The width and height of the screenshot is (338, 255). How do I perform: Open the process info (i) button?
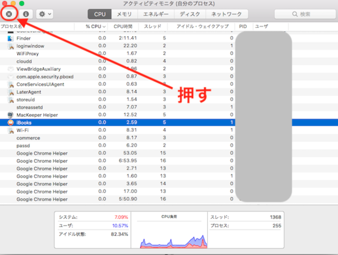26,14
